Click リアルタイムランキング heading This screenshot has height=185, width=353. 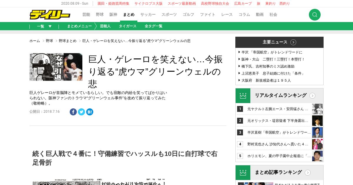[x=281, y=95]
